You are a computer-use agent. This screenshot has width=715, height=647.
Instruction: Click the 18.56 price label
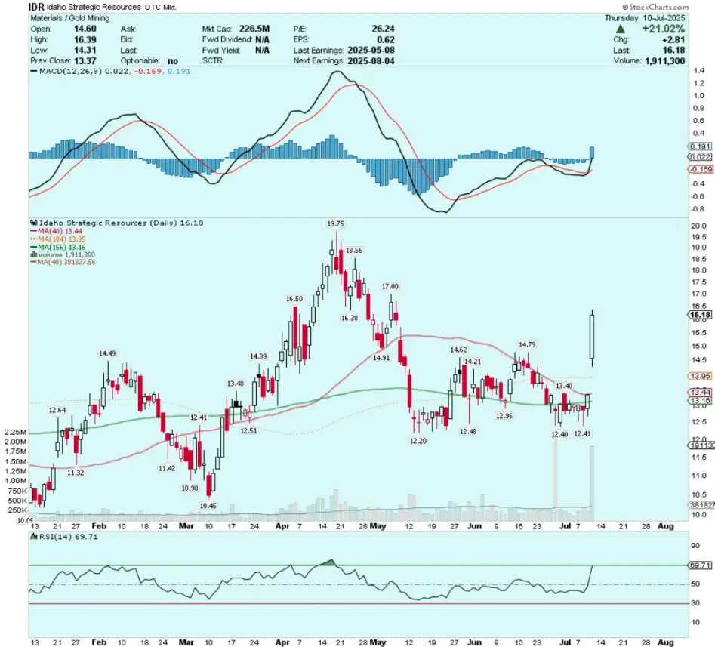coord(354,251)
